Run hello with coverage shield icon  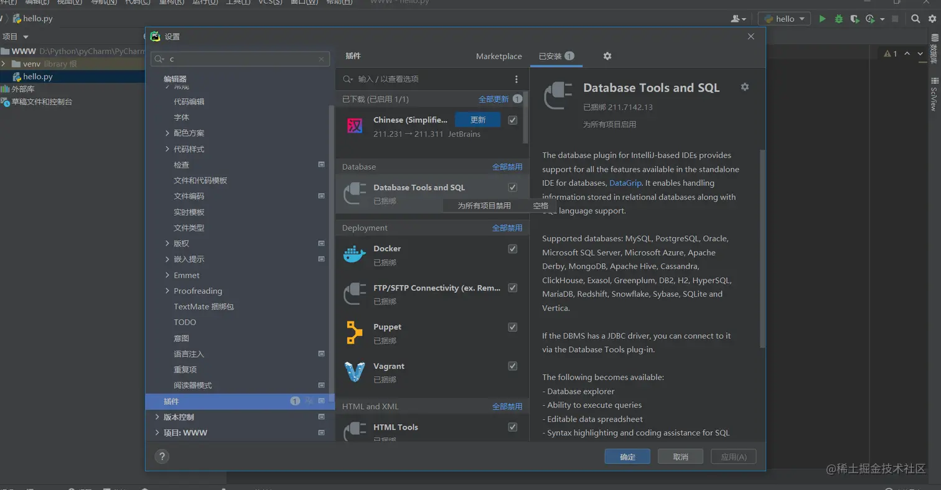tap(854, 19)
